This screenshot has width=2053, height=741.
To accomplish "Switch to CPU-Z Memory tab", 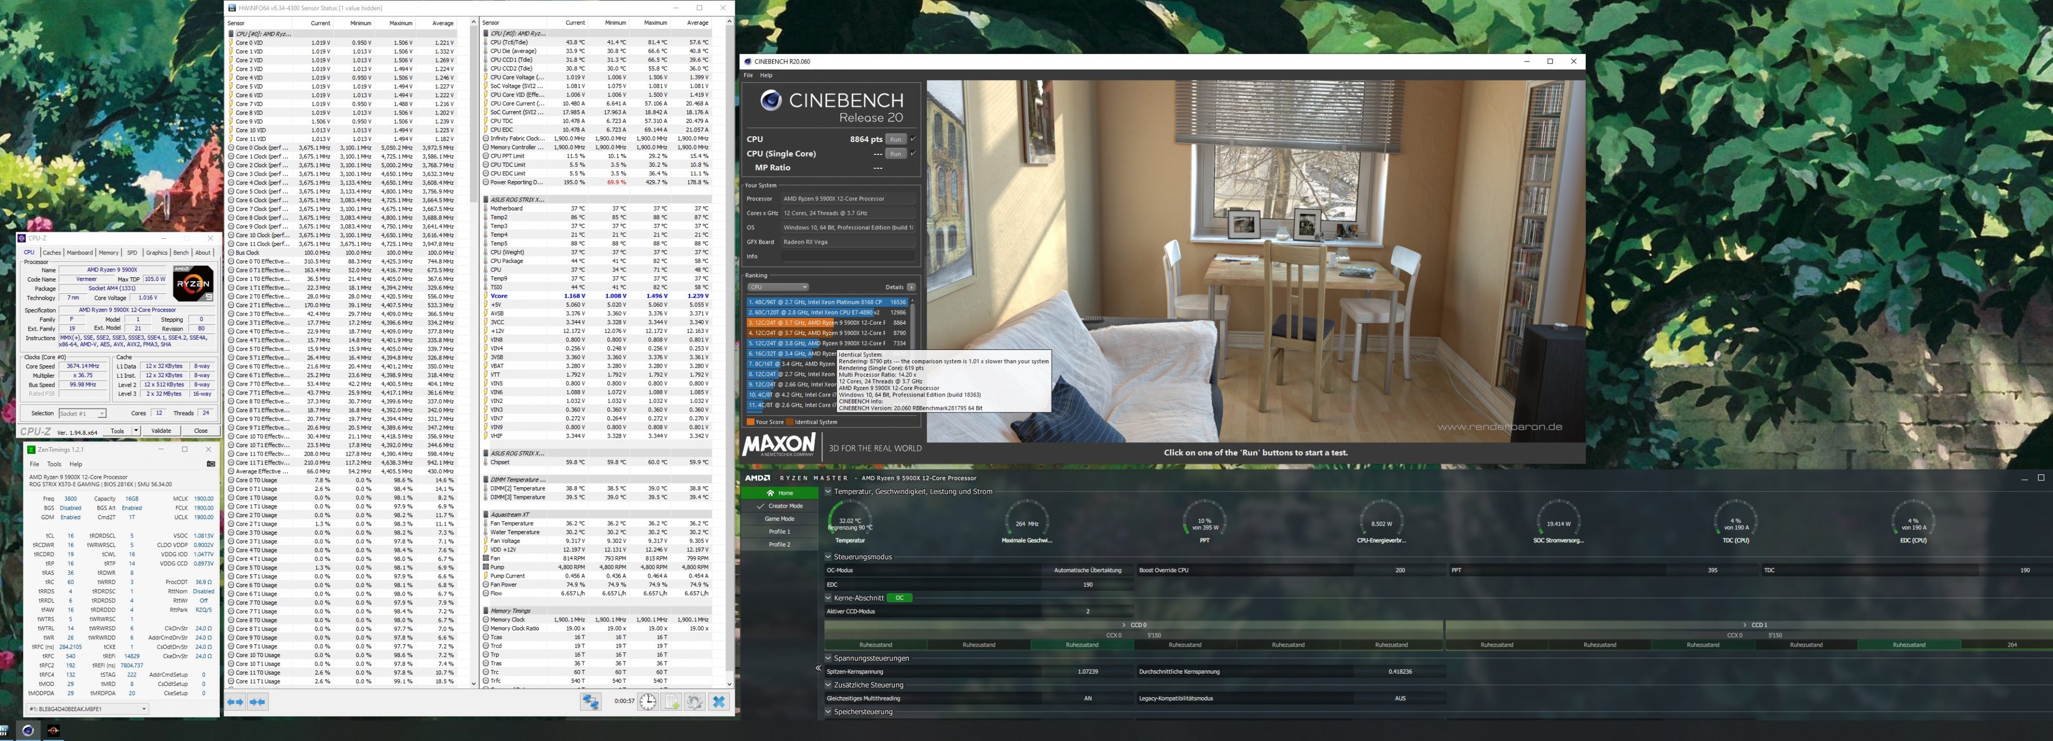I will click(109, 253).
